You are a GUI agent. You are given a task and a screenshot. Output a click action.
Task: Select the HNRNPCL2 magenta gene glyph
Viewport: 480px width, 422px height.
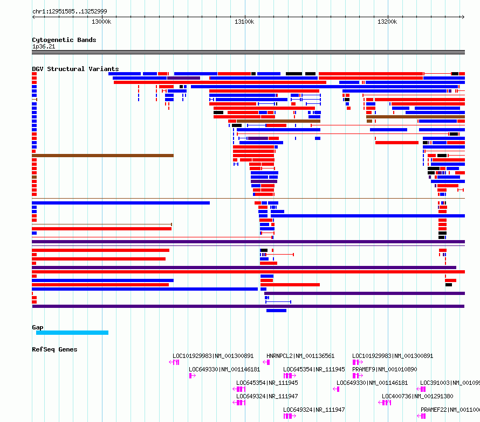[266, 362]
